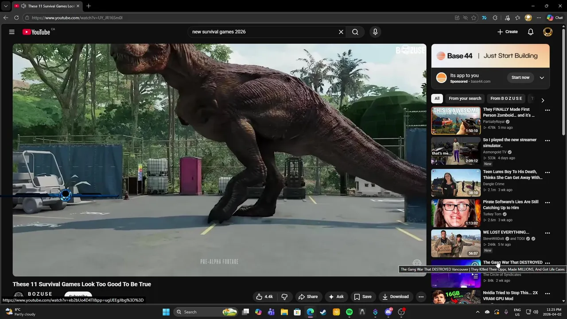Open the browser tab list dropdown

click(x=6, y=6)
